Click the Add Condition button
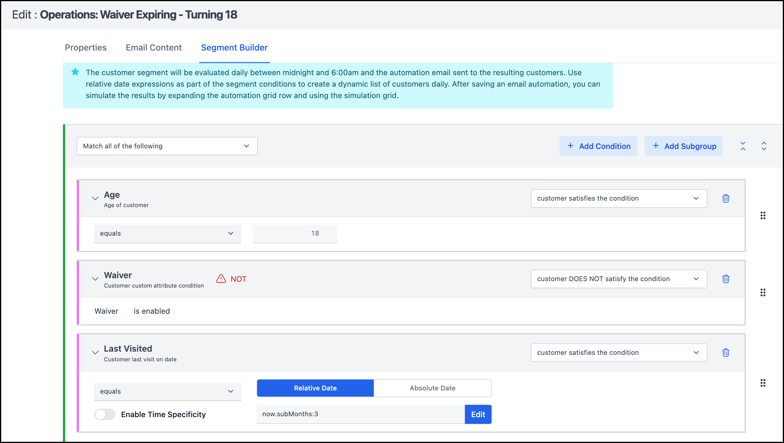The height and width of the screenshot is (443, 784). point(598,146)
